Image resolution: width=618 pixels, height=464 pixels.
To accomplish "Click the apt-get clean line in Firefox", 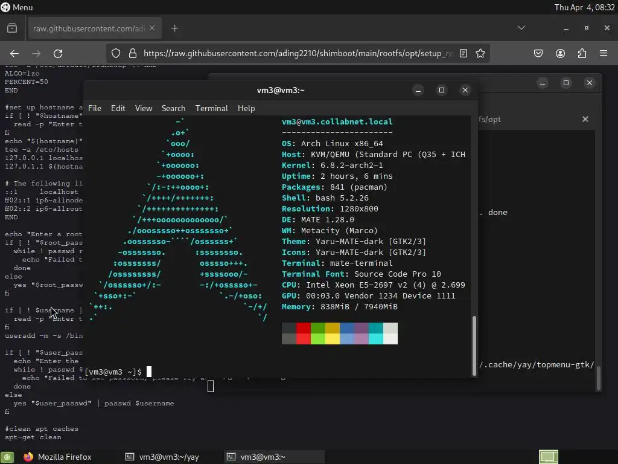I will tap(33, 437).
